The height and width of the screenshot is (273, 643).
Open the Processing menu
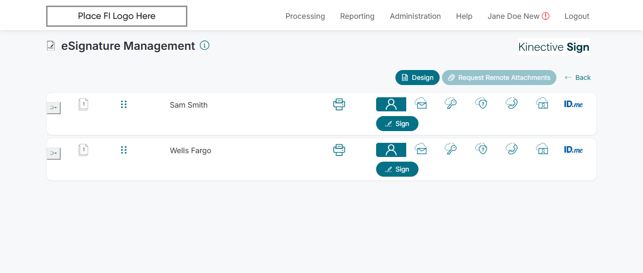305,16
